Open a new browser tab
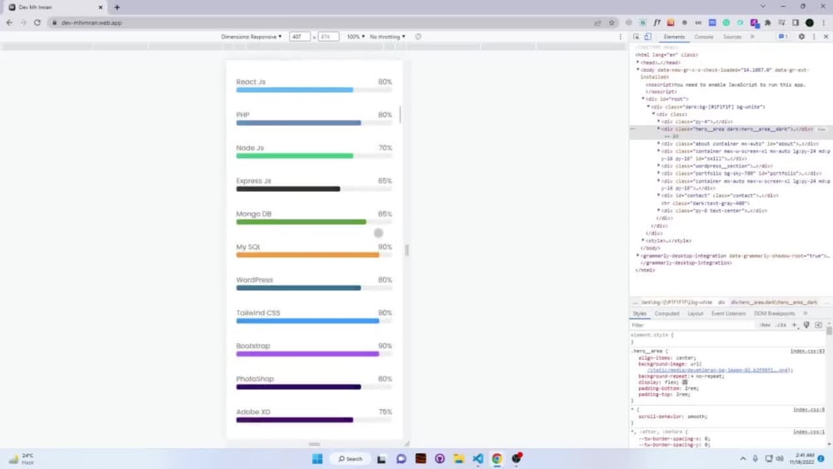The height and width of the screenshot is (469, 833). (117, 7)
